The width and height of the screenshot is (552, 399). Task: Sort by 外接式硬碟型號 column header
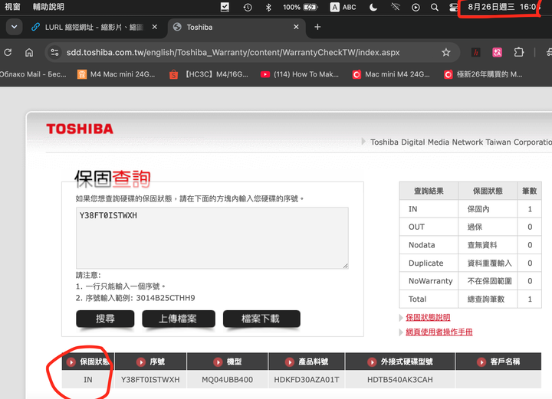tap(400, 361)
